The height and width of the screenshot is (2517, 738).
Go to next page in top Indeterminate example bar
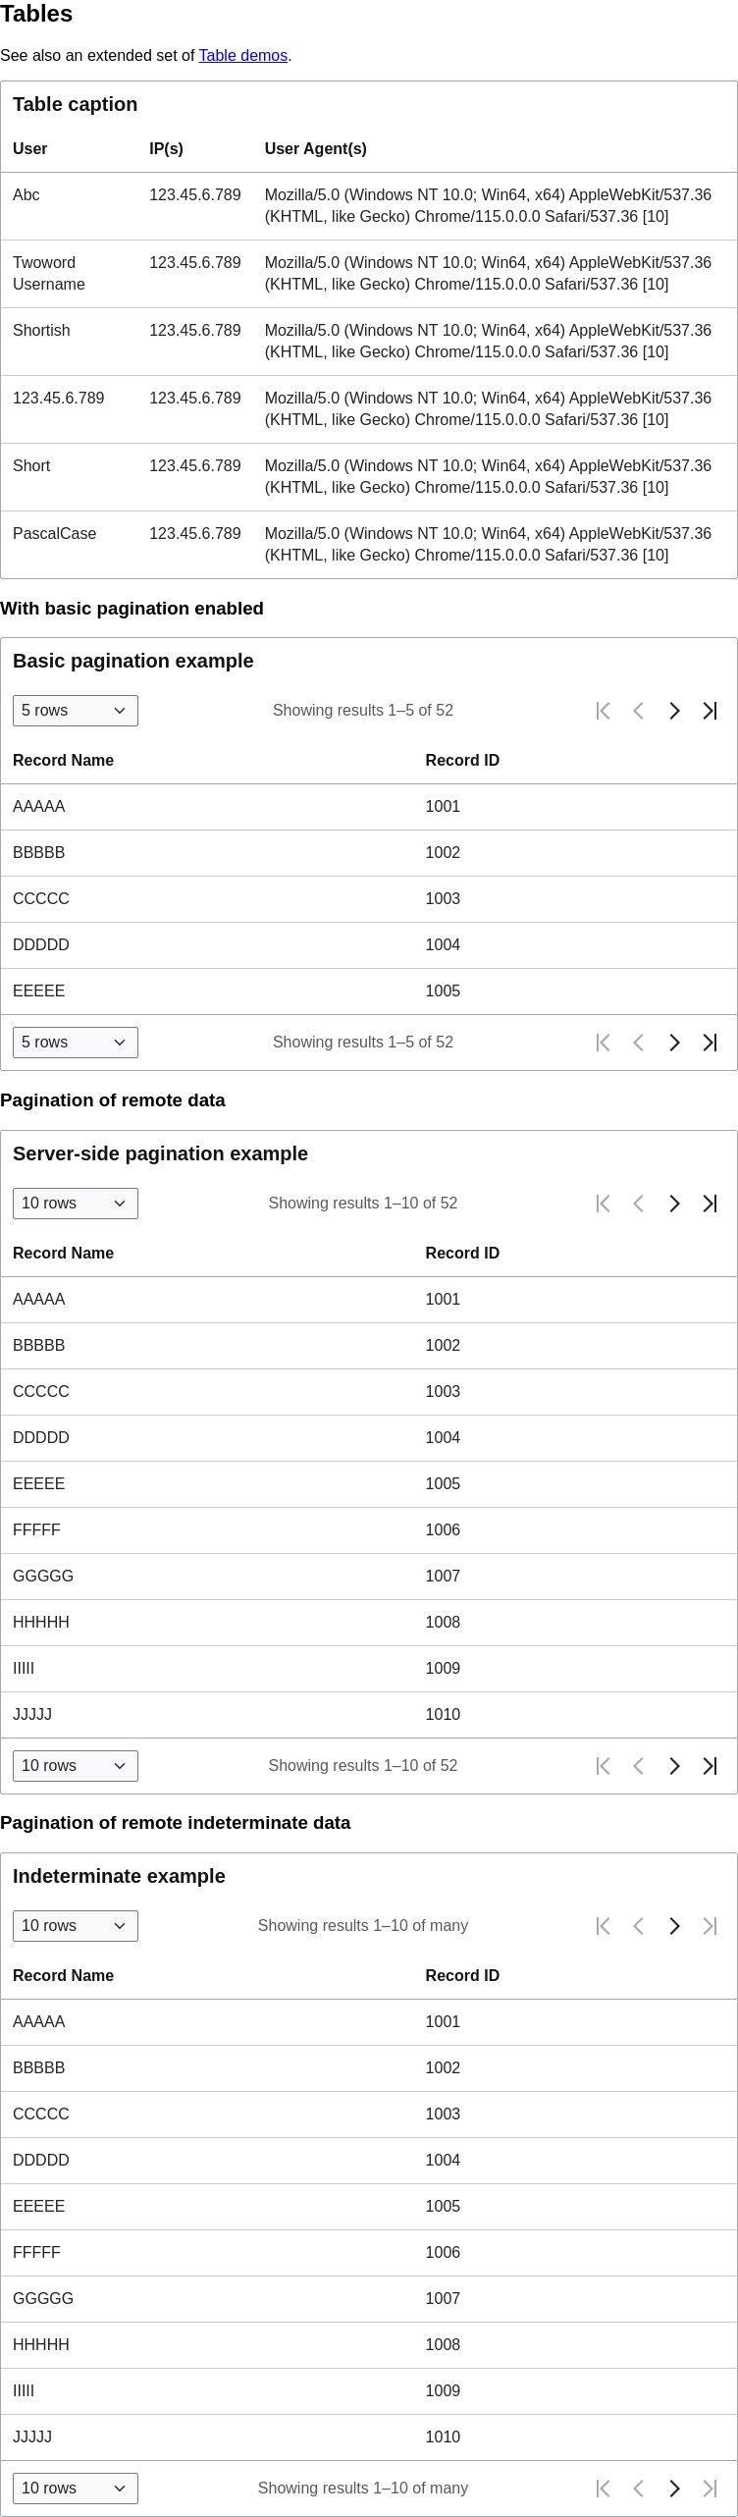click(x=674, y=1926)
